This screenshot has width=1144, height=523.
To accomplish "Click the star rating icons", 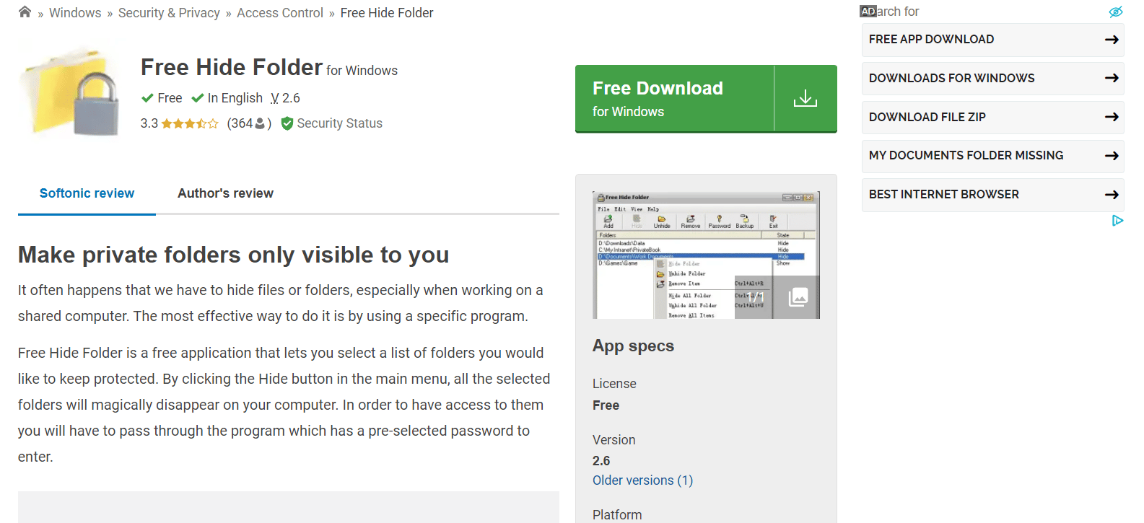I will 190,123.
